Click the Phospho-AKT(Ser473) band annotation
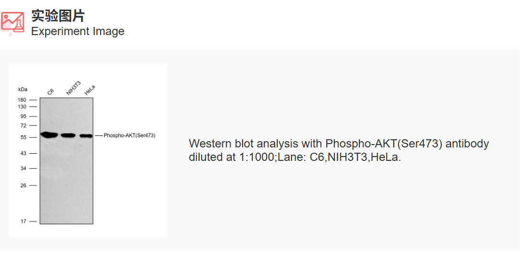The image size is (527, 255). pos(129,135)
